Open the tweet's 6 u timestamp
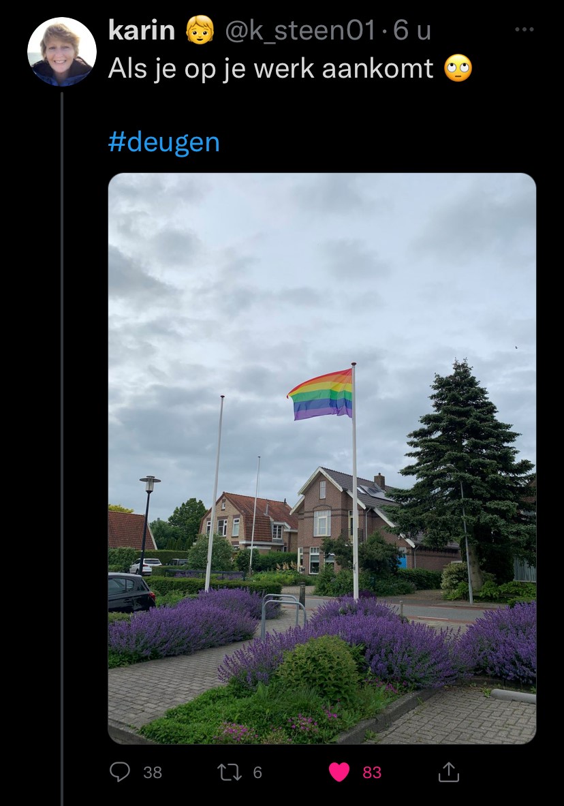 tap(412, 31)
